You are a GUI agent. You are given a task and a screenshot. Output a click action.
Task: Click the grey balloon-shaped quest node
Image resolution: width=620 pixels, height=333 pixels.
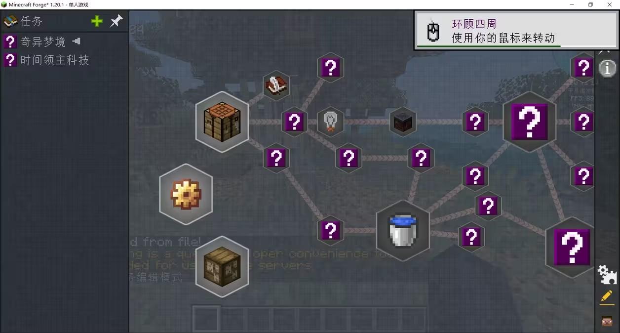[x=330, y=122]
